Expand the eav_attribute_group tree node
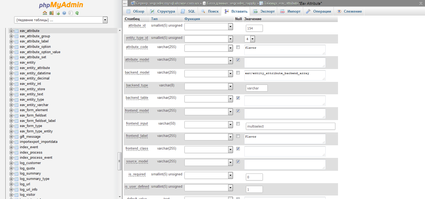The image size is (425, 199). (11, 36)
